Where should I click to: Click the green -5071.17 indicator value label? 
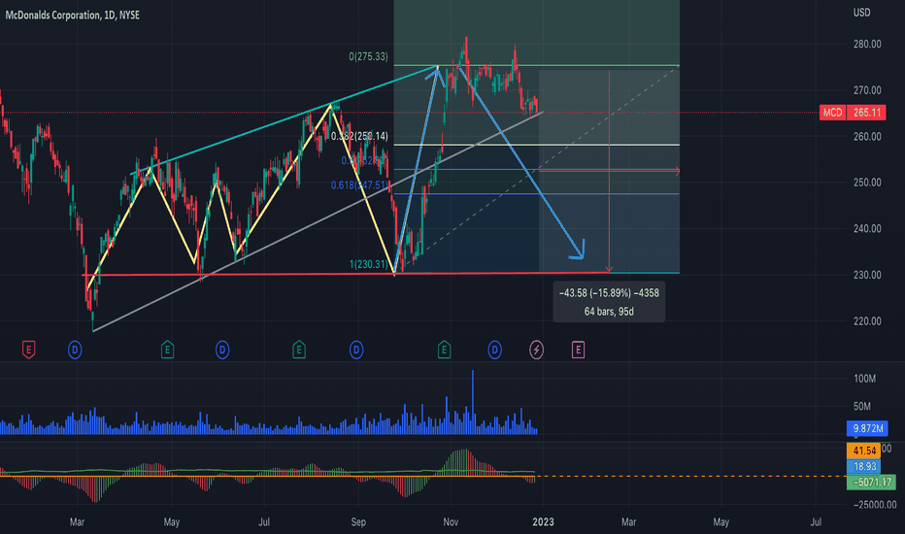[871, 482]
